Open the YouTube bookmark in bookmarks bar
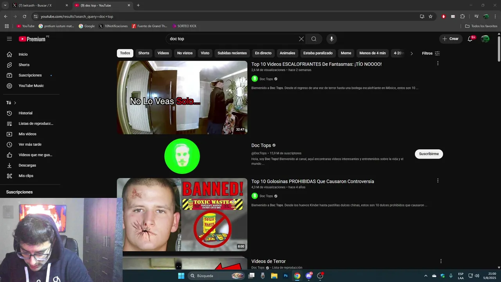 point(25,26)
